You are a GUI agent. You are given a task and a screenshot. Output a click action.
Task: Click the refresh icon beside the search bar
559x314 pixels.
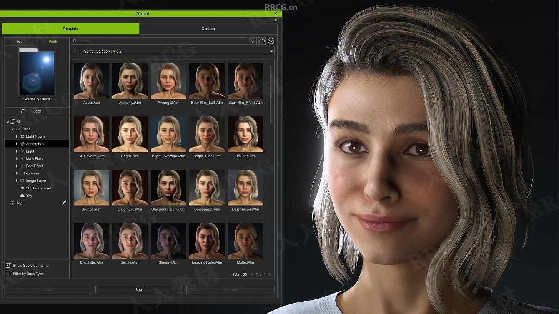[x=262, y=41]
